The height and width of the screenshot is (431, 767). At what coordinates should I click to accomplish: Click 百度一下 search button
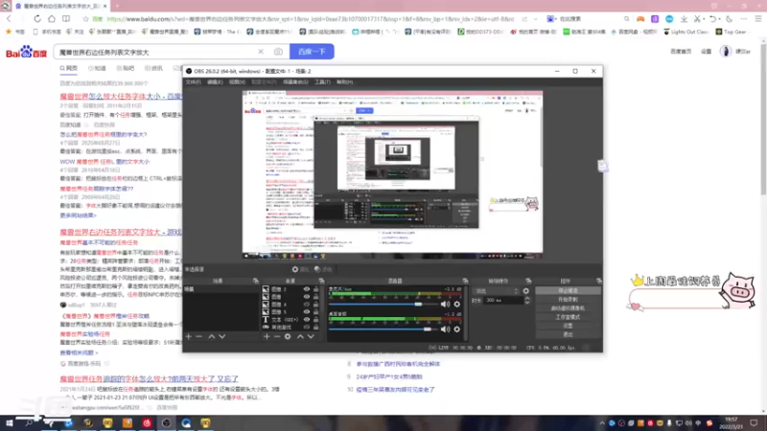click(x=312, y=52)
